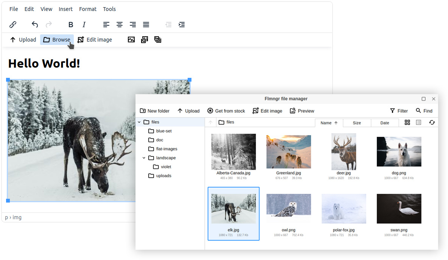Click the single image insert icon

131,40
